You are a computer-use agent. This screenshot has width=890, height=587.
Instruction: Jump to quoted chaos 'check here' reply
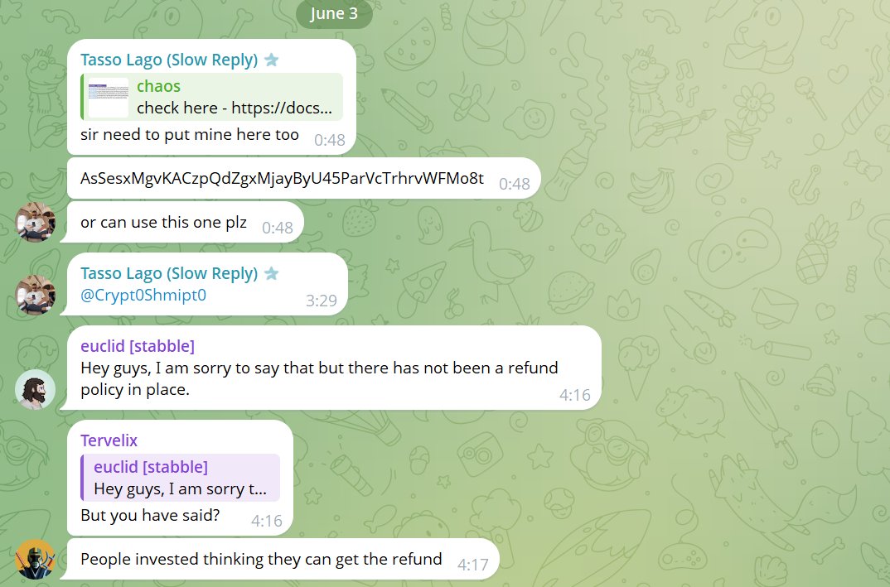(211, 97)
